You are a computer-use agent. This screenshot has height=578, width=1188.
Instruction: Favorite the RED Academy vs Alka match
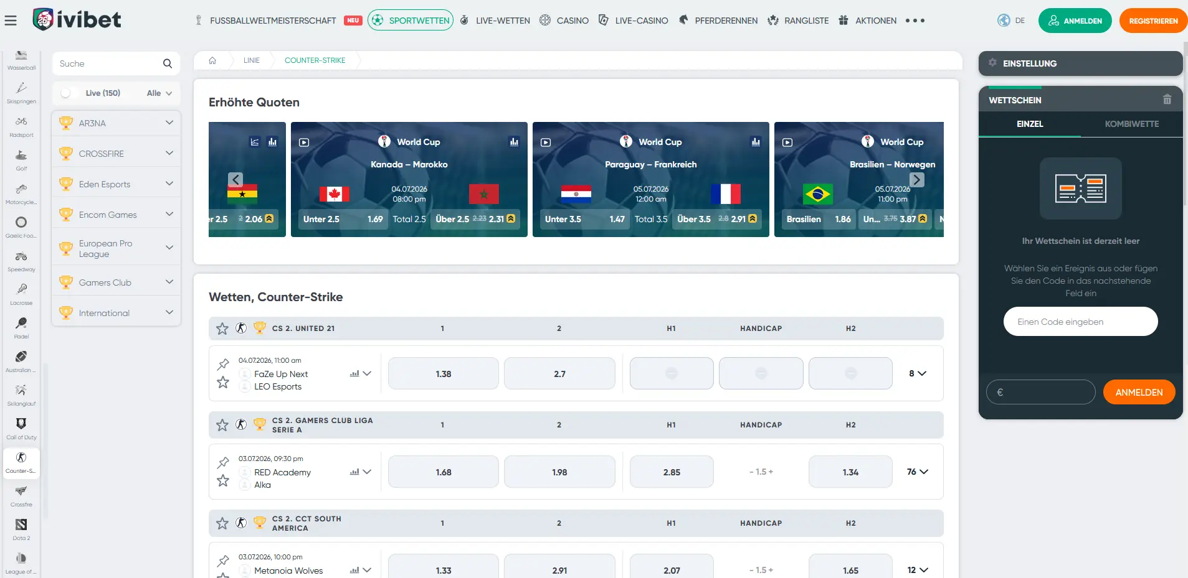click(x=223, y=480)
